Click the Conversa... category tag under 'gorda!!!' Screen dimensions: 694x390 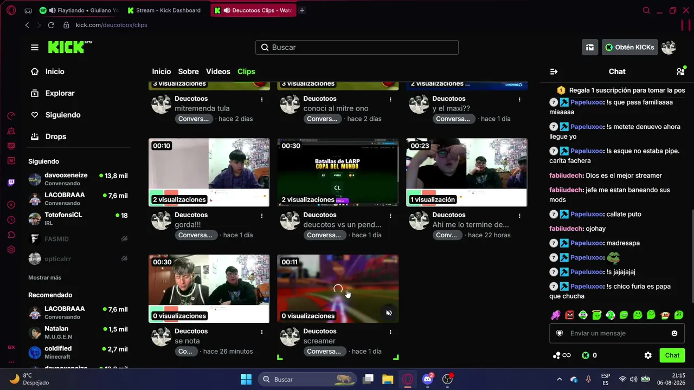pyautogui.click(x=195, y=235)
